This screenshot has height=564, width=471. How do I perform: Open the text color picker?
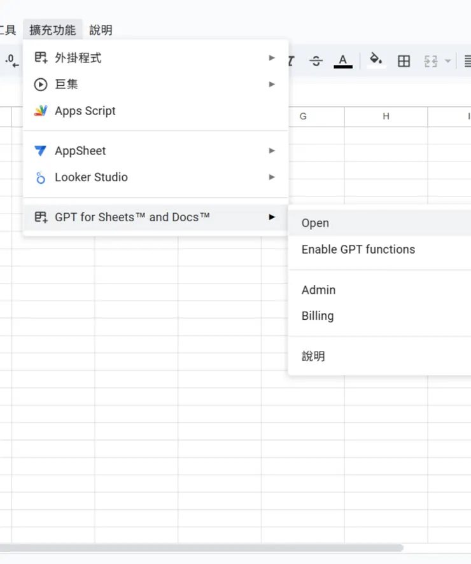(343, 61)
